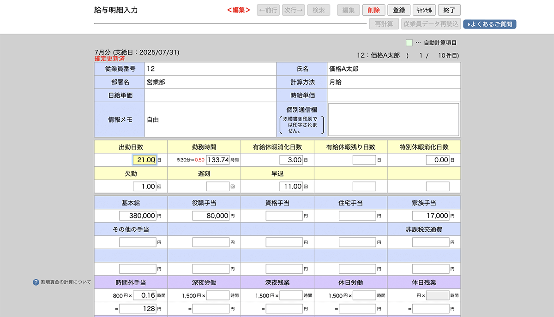Click the 深夜労働 hours field
554x317 pixels.
coord(218,295)
